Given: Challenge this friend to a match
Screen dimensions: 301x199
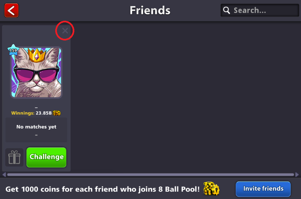Looking at the screenshot, I should pyautogui.click(x=47, y=158).
